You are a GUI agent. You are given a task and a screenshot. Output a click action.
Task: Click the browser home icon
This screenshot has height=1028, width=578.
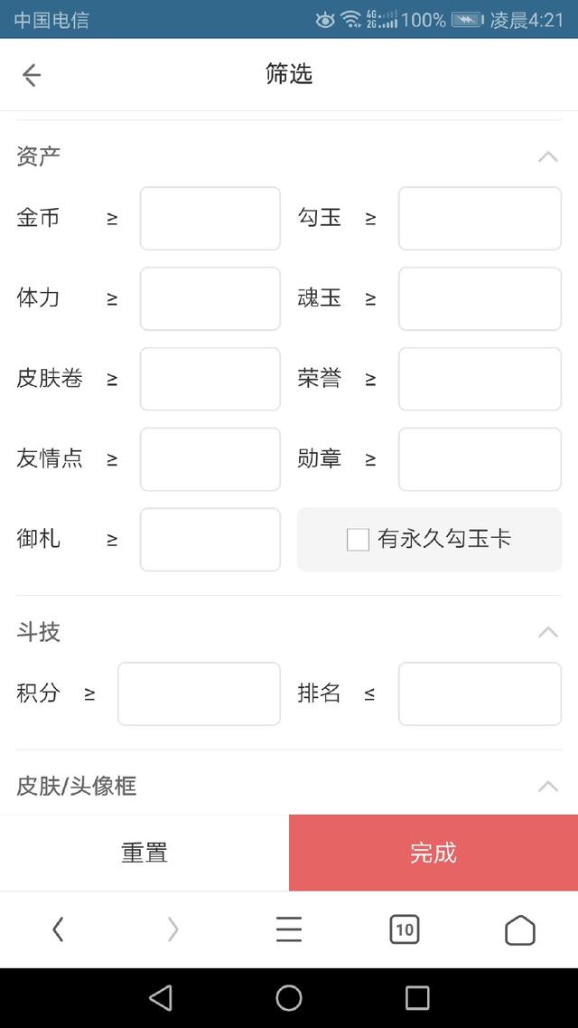coord(520,929)
